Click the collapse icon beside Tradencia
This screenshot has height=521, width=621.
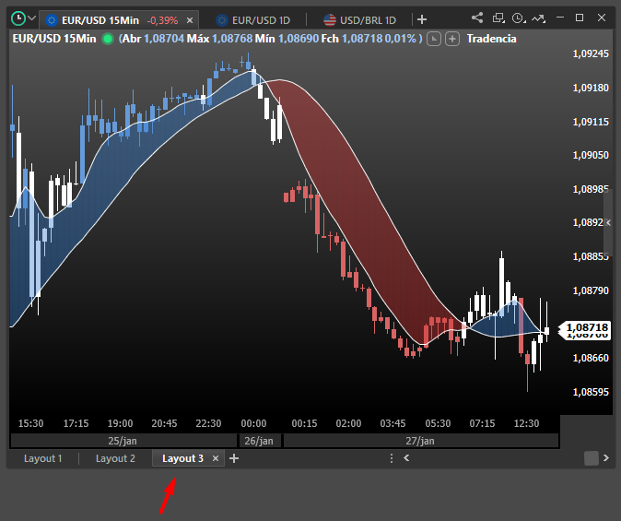click(x=435, y=39)
